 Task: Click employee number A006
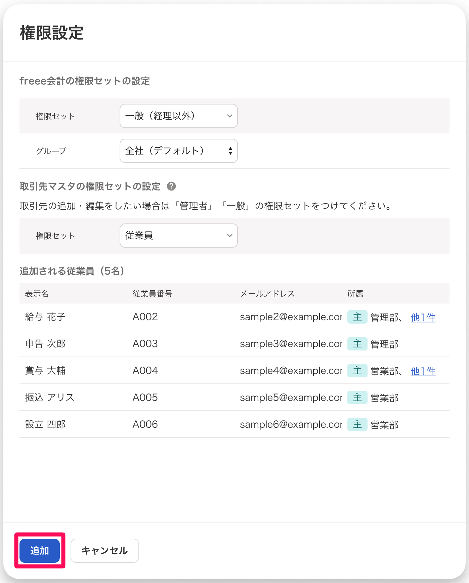pyautogui.click(x=145, y=424)
